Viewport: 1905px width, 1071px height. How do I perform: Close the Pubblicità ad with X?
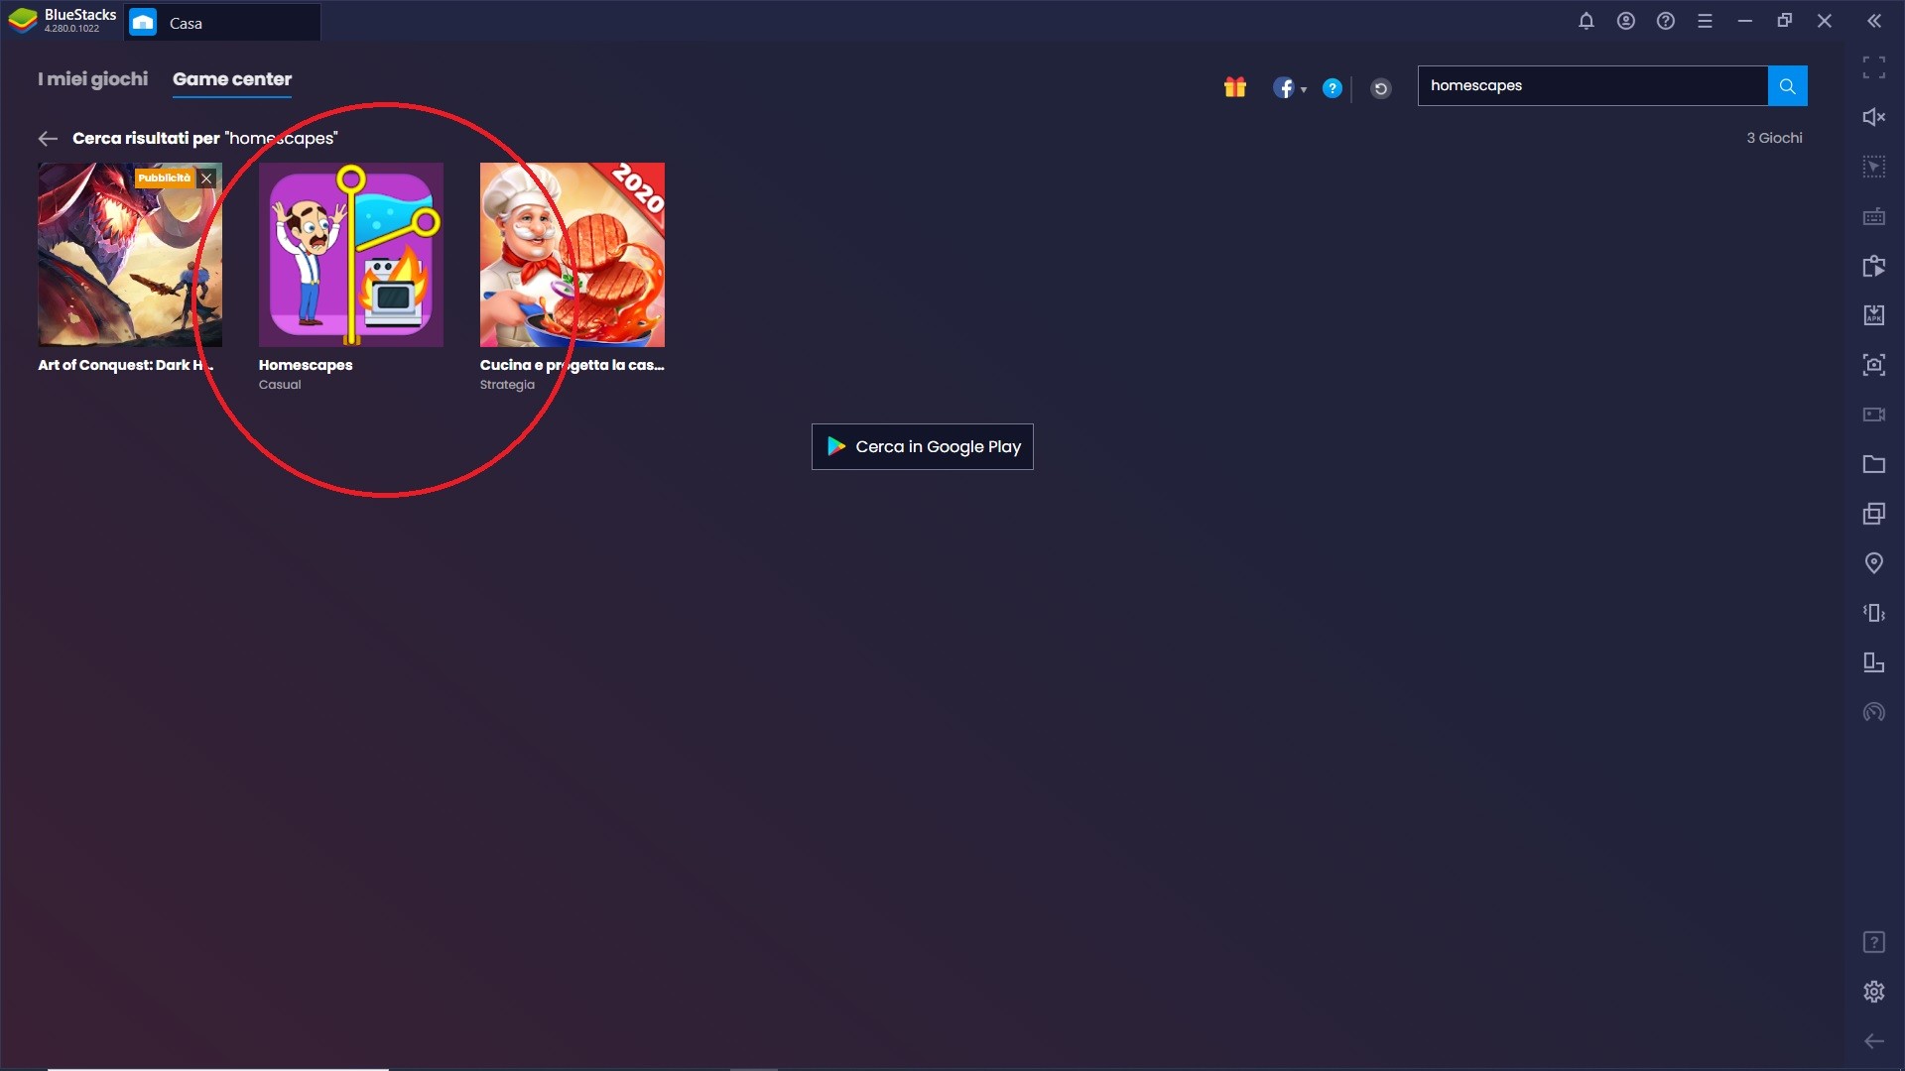point(206,178)
